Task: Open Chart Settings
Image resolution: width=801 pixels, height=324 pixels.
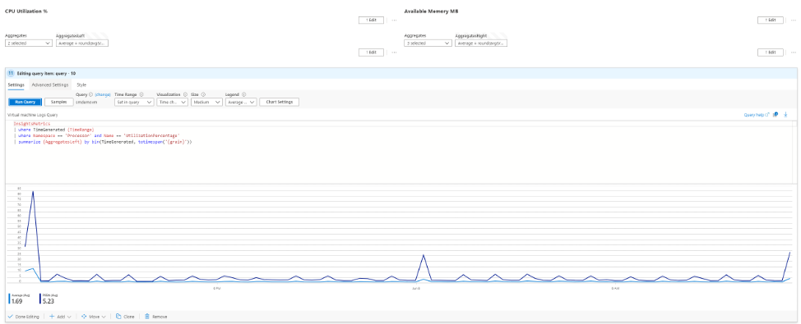Action: 279,102
